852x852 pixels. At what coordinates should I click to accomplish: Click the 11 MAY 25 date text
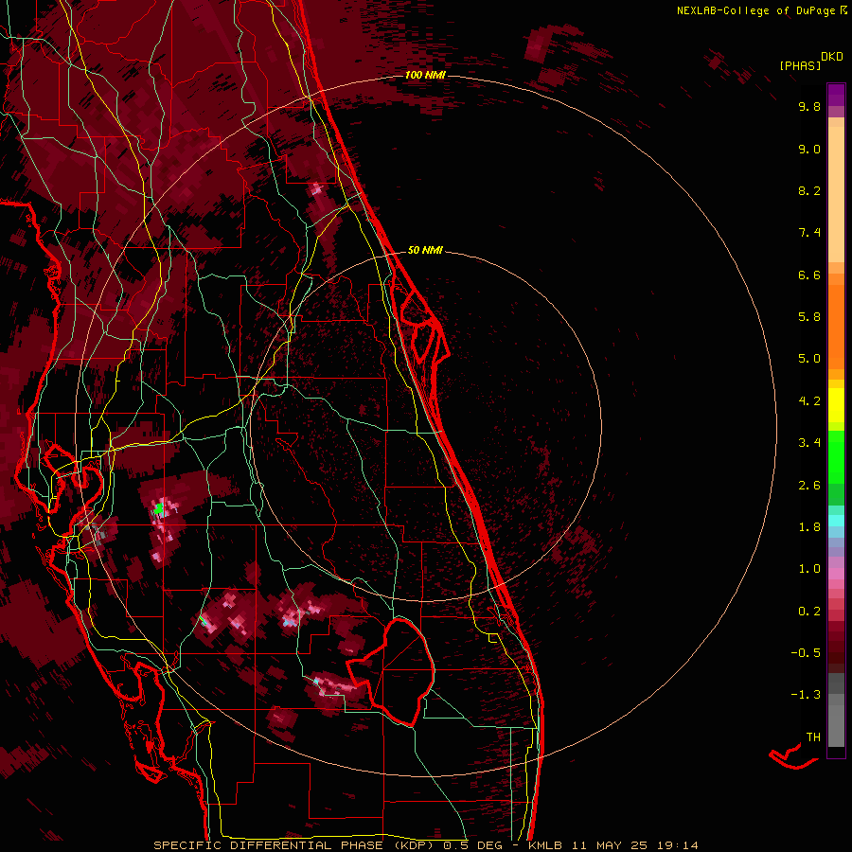(609, 845)
